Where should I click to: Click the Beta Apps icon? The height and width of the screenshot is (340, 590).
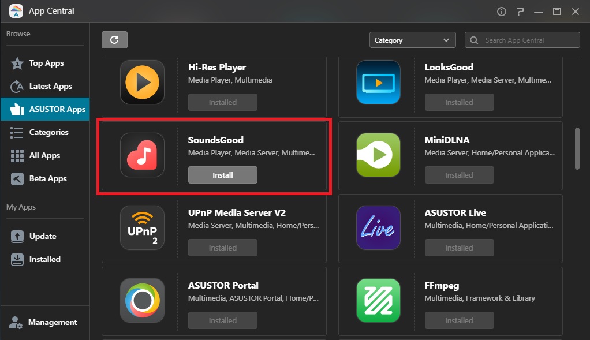point(17,178)
